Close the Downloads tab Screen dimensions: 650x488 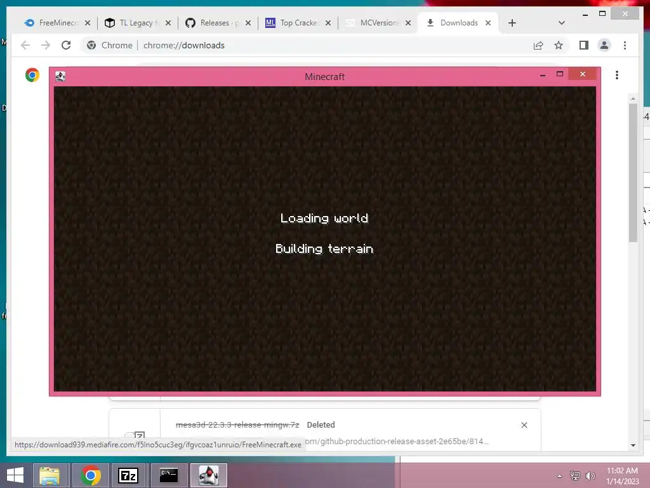(488, 23)
